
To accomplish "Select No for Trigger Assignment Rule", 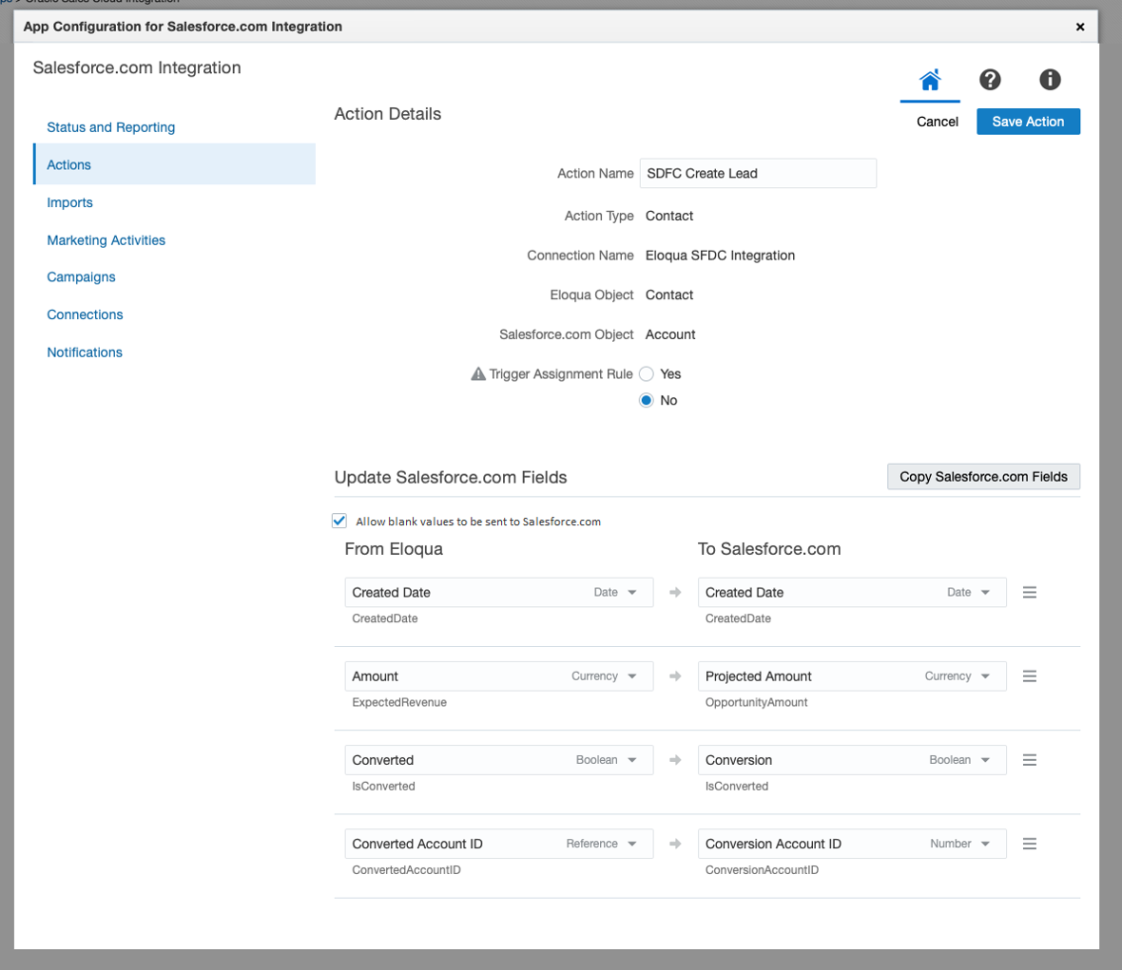I will 647,400.
